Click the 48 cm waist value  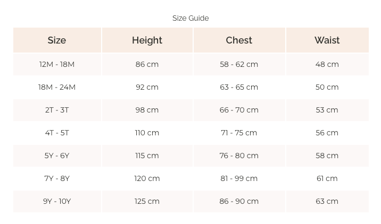point(327,64)
